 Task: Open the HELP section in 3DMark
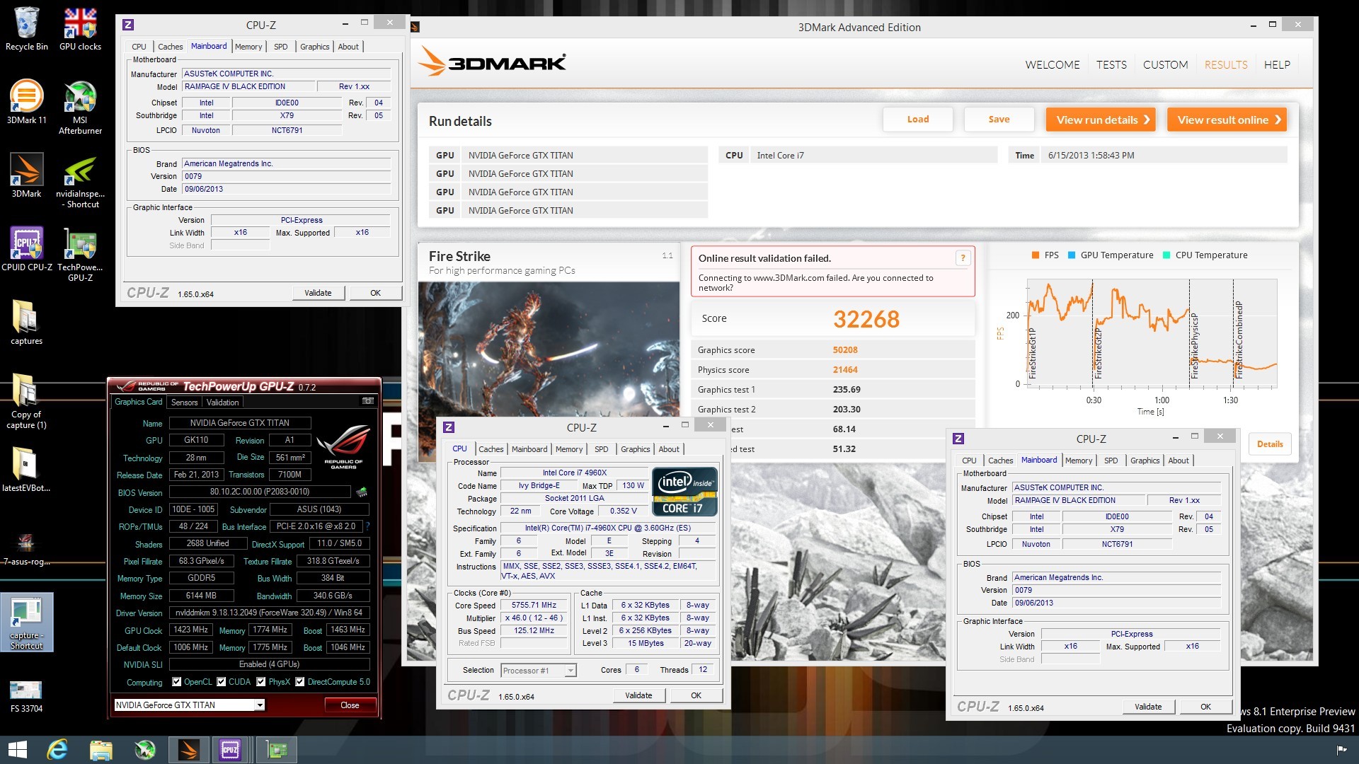click(x=1277, y=65)
